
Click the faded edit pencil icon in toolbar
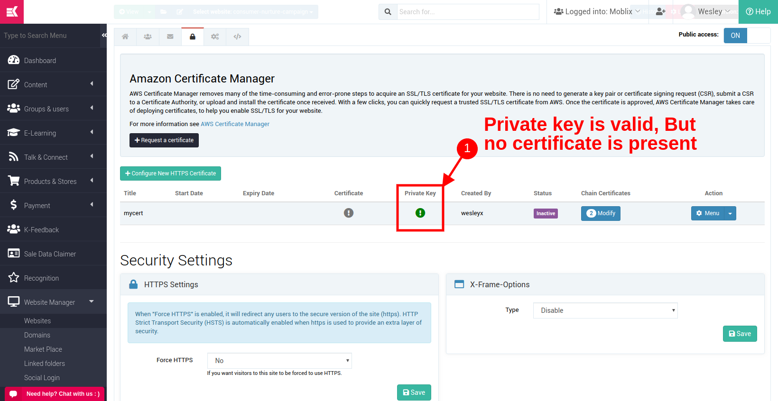click(x=180, y=12)
